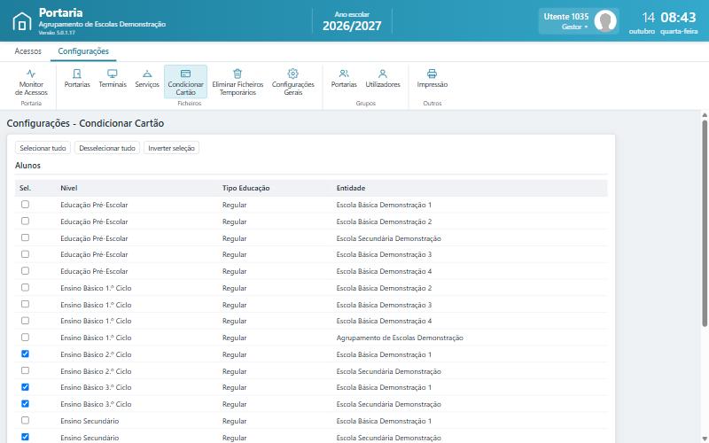Image resolution: width=709 pixels, height=443 pixels.
Task: Check Ensino Secundário Escola Básica Demonstração 1
Action: (26, 420)
